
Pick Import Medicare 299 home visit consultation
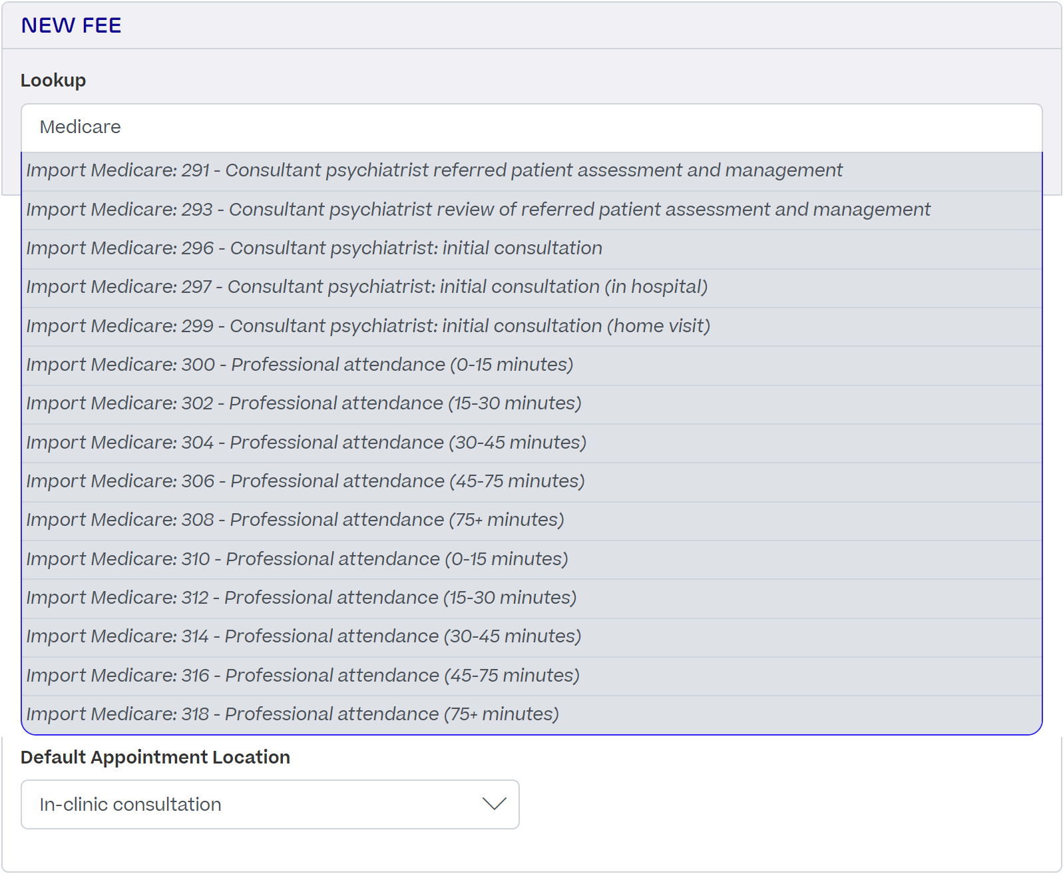[x=531, y=327]
